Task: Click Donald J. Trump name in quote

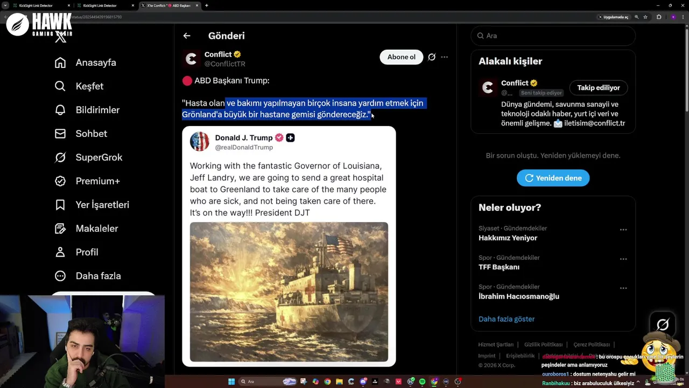Action: (x=244, y=137)
